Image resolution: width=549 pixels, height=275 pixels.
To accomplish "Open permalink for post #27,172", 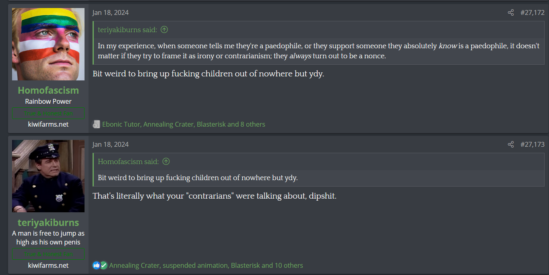I will [x=532, y=12].
